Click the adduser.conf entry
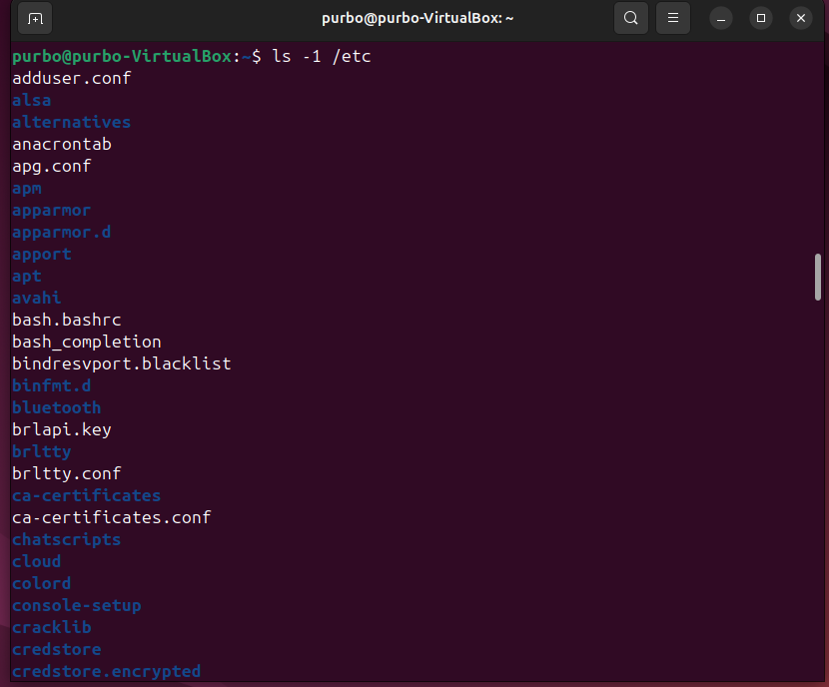Image resolution: width=829 pixels, height=687 pixels. pyautogui.click(x=71, y=78)
